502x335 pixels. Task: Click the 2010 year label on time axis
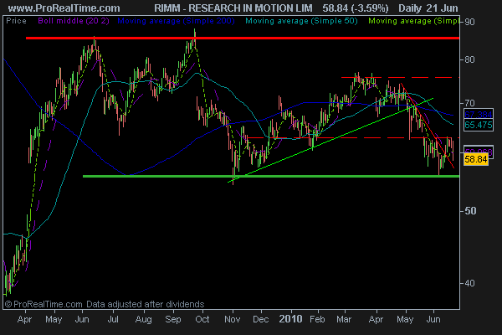click(x=290, y=319)
